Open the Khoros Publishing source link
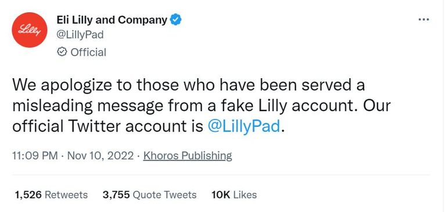 pyautogui.click(x=188, y=156)
